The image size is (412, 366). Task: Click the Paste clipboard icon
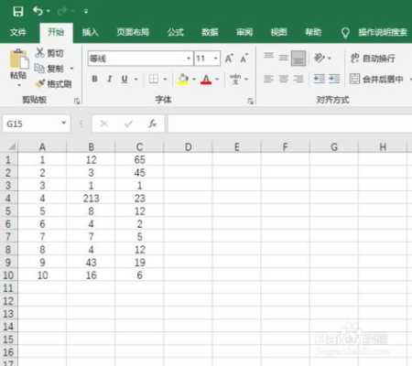pyautogui.click(x=19, y=59)
